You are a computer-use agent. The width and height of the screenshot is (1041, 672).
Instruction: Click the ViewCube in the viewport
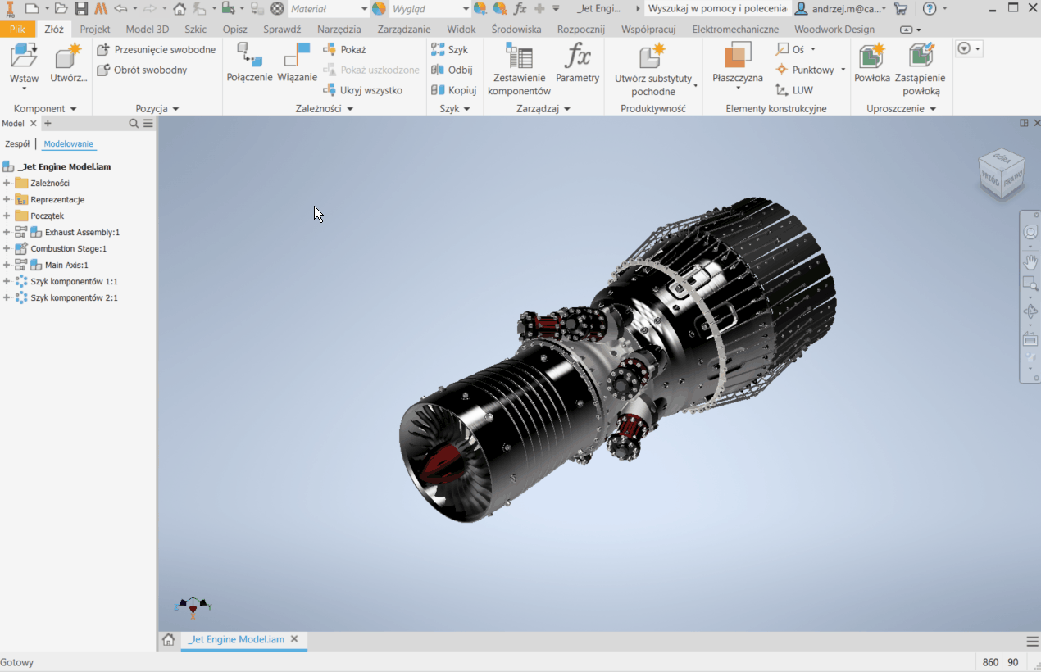click(1001, 173)
